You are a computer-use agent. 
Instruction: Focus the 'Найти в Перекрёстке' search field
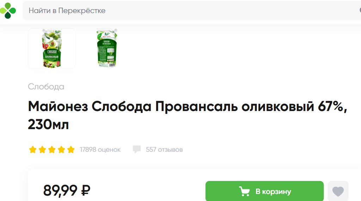pos(191,11)
